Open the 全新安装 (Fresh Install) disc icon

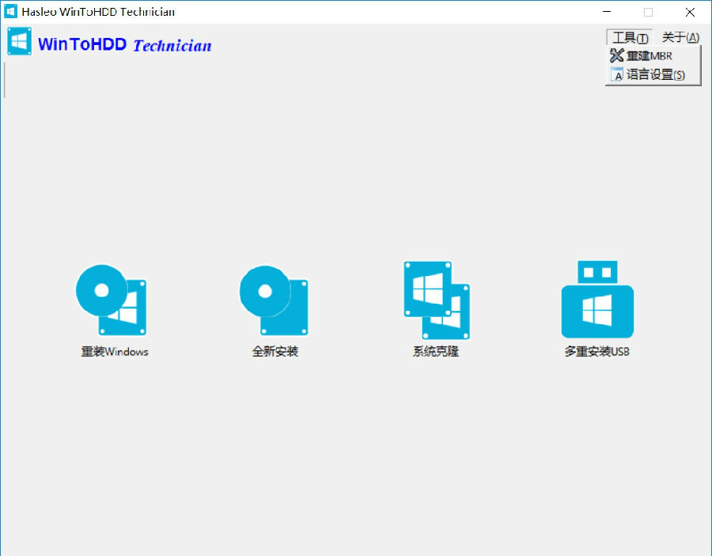pyautogui.click(x=273, y=299)
